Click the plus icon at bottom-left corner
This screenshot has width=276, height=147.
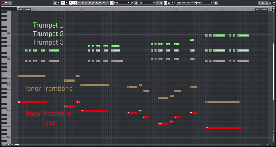4,145
